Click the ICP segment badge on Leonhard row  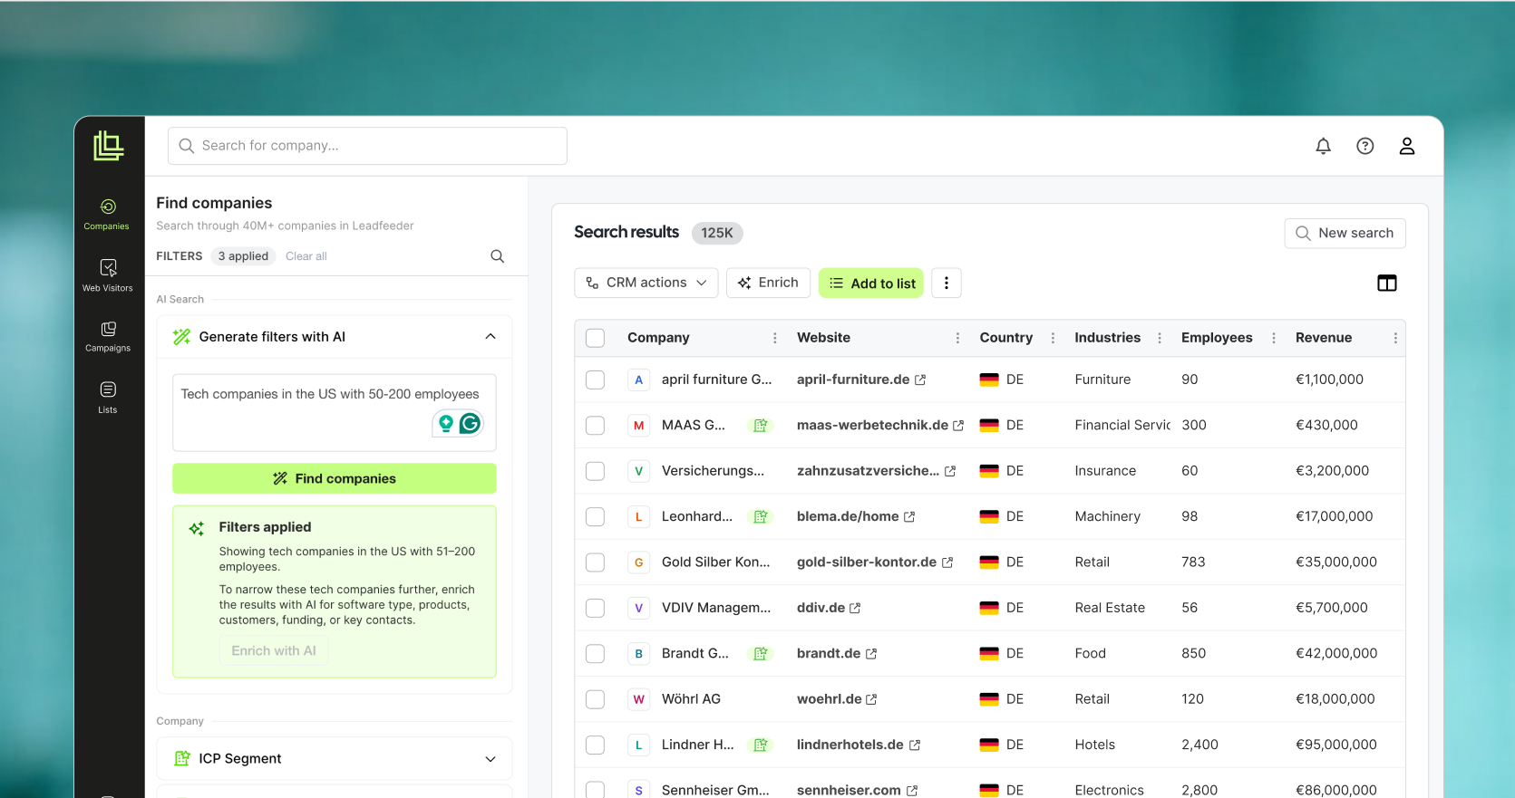pos(761,516)
